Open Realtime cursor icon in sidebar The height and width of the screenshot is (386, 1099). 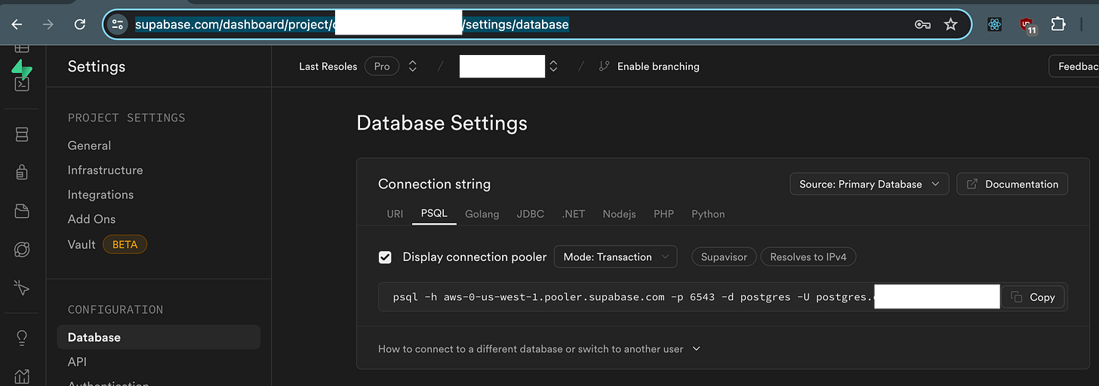22,287
